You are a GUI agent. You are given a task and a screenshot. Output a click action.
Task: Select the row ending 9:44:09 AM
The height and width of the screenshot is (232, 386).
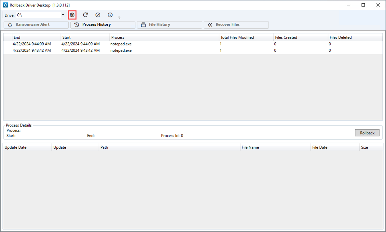point(193,44)
